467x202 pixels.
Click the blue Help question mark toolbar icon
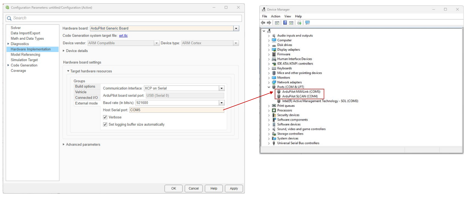[x=285, y=23]
